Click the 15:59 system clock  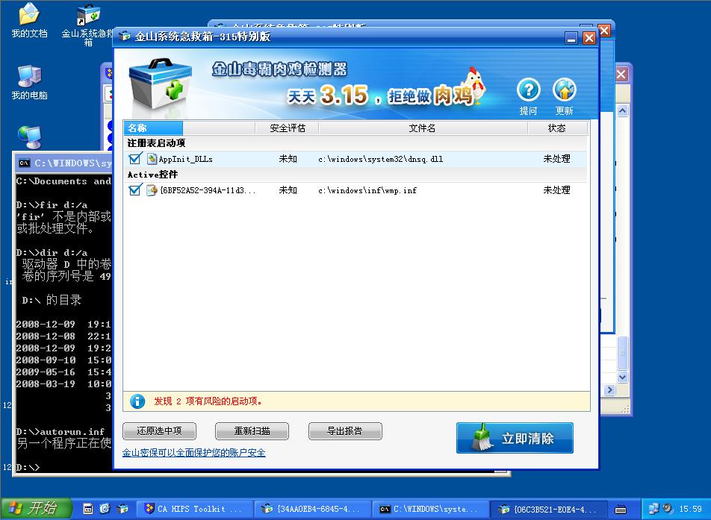click(x=691, y=509)
